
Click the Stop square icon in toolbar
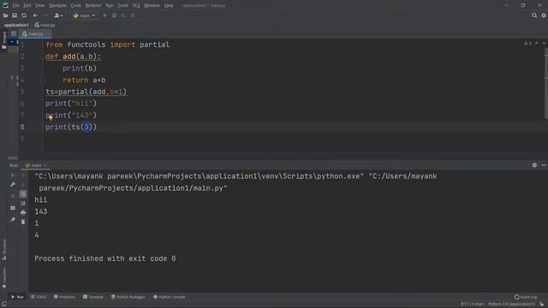(133, 15)
